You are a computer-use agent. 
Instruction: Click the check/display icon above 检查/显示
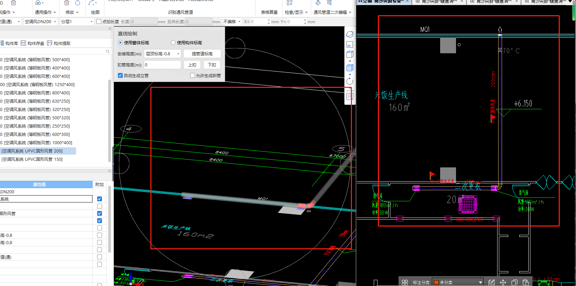pyautogui.click(x=290, y=3)
